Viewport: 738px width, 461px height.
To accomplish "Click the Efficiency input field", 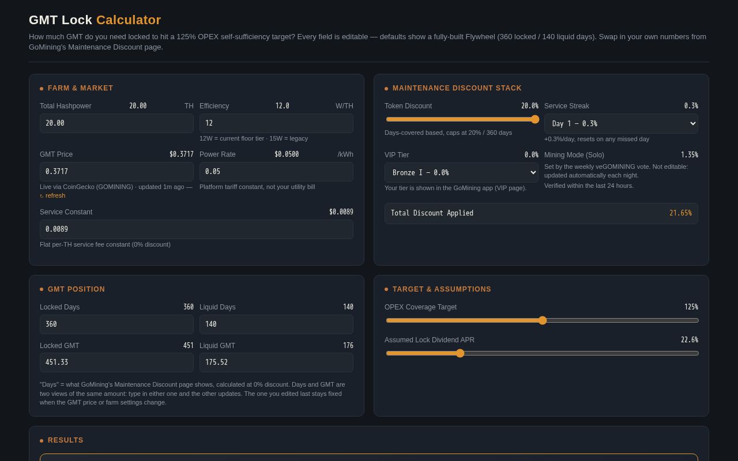I will pos(276,123).
